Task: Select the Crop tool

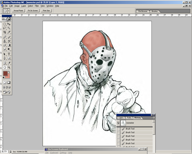Action: point(5,32)
